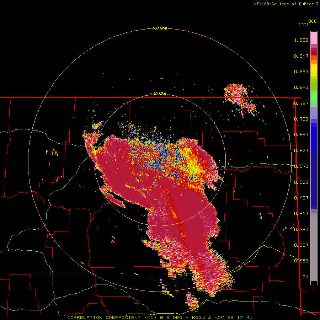The width and height of the screenshot is (320, 320).
Task: Click the 0.787 scale value
Action: pos(301,103)
